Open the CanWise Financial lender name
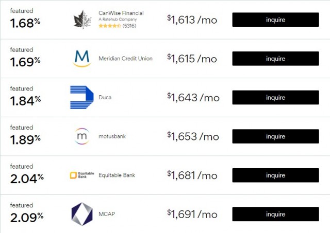 coord(121,13)
